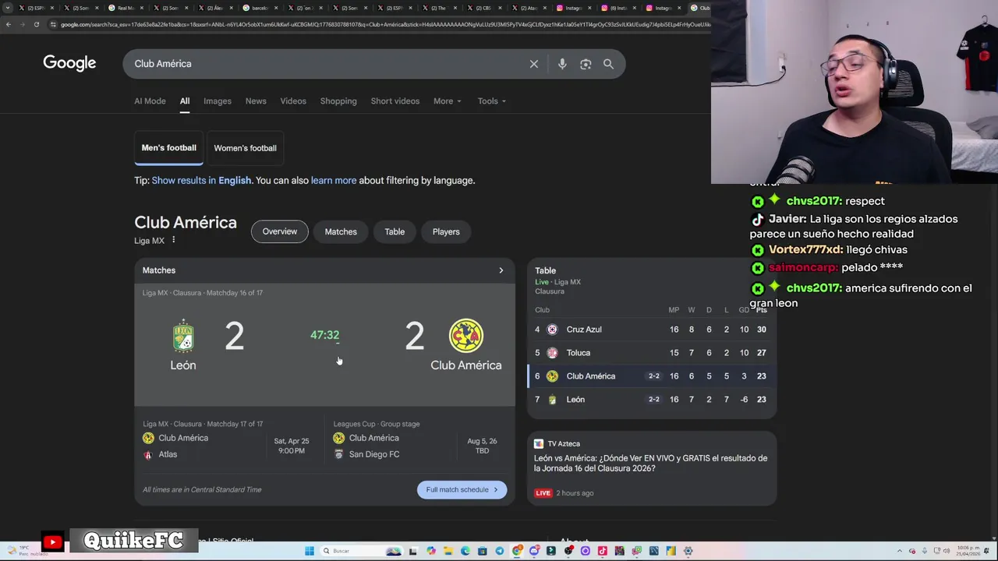The height and width of the screenshot is (561, 998).
Task: Open Telegram from taskbar
Action: point(500,551)
